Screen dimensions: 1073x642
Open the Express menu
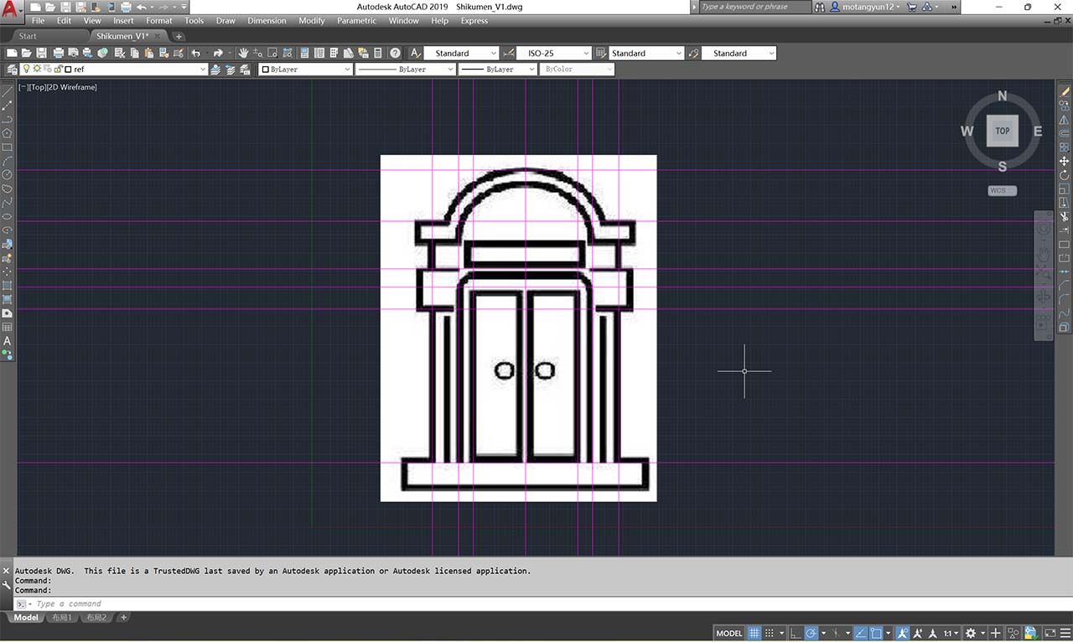coord(474,21)
